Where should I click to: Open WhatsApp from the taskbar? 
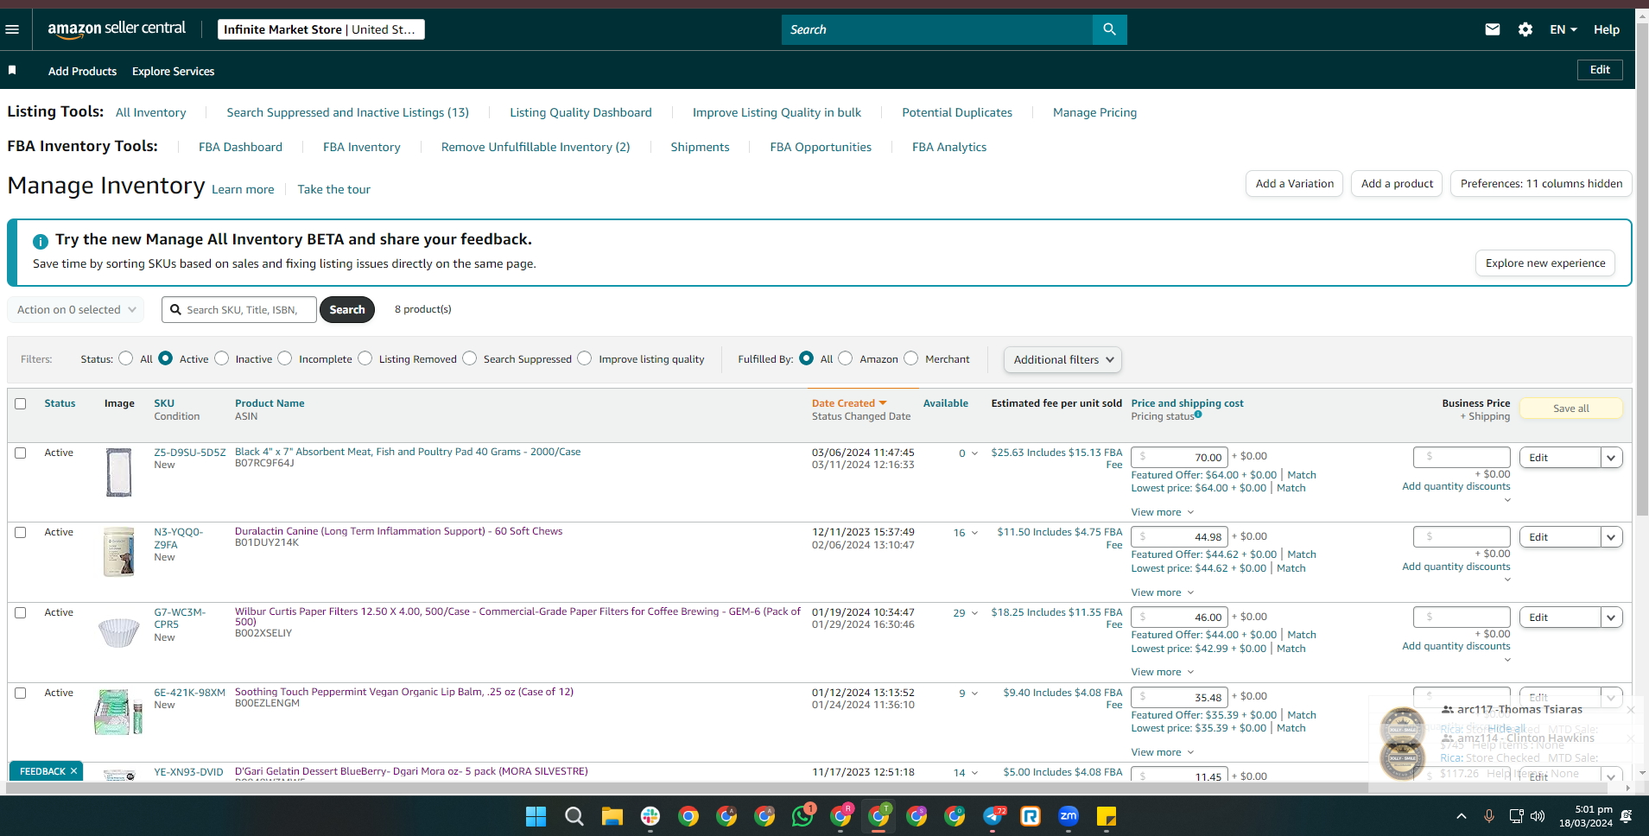[x=802, y=816]
